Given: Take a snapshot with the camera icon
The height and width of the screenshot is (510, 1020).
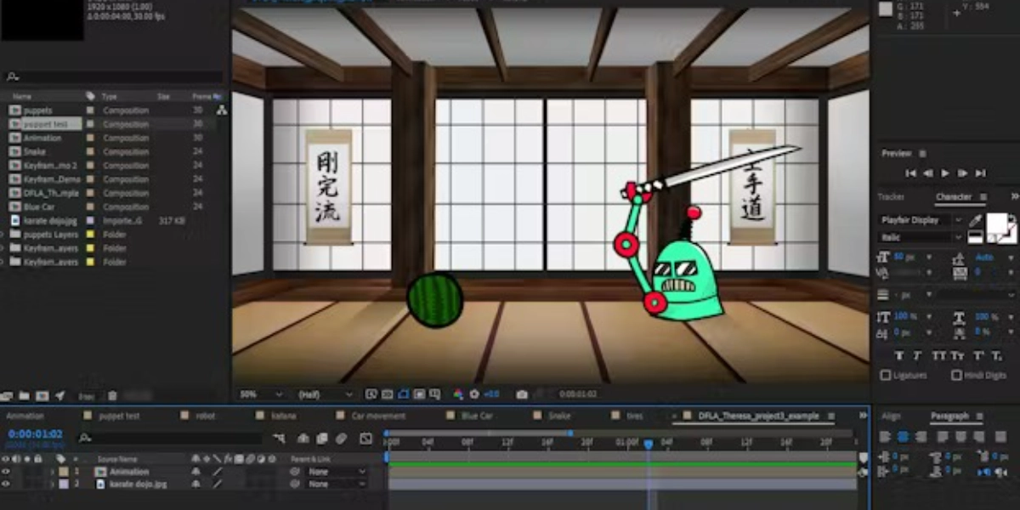Looking at the screenshot, I should [x=521, y=394].
